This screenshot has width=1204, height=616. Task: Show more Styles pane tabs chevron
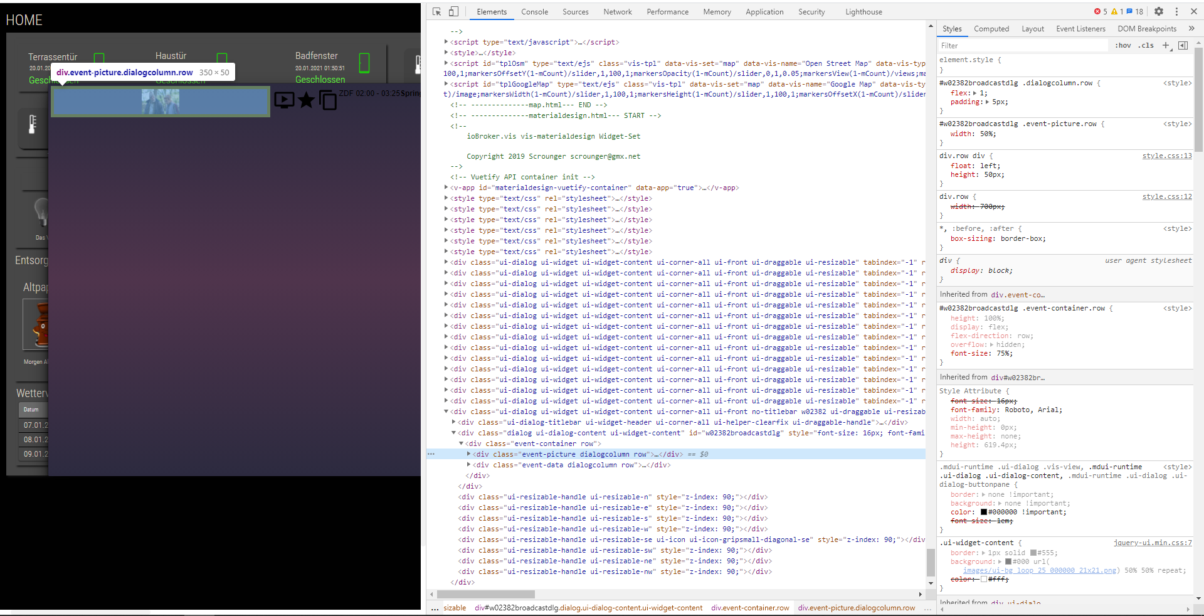tap(1191, 28)
